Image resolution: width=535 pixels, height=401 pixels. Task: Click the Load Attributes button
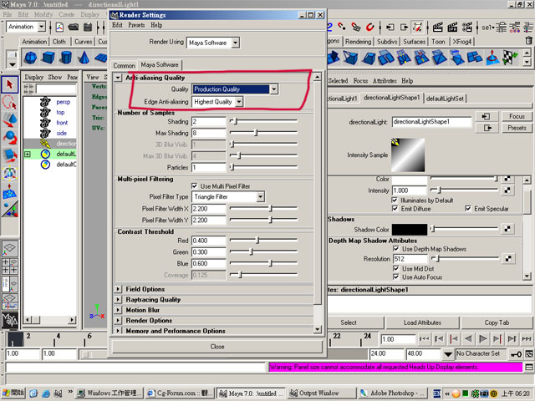pyautogui.click(x=422, y=322)
